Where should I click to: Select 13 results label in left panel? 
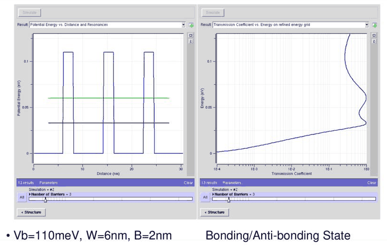[26, 183]
